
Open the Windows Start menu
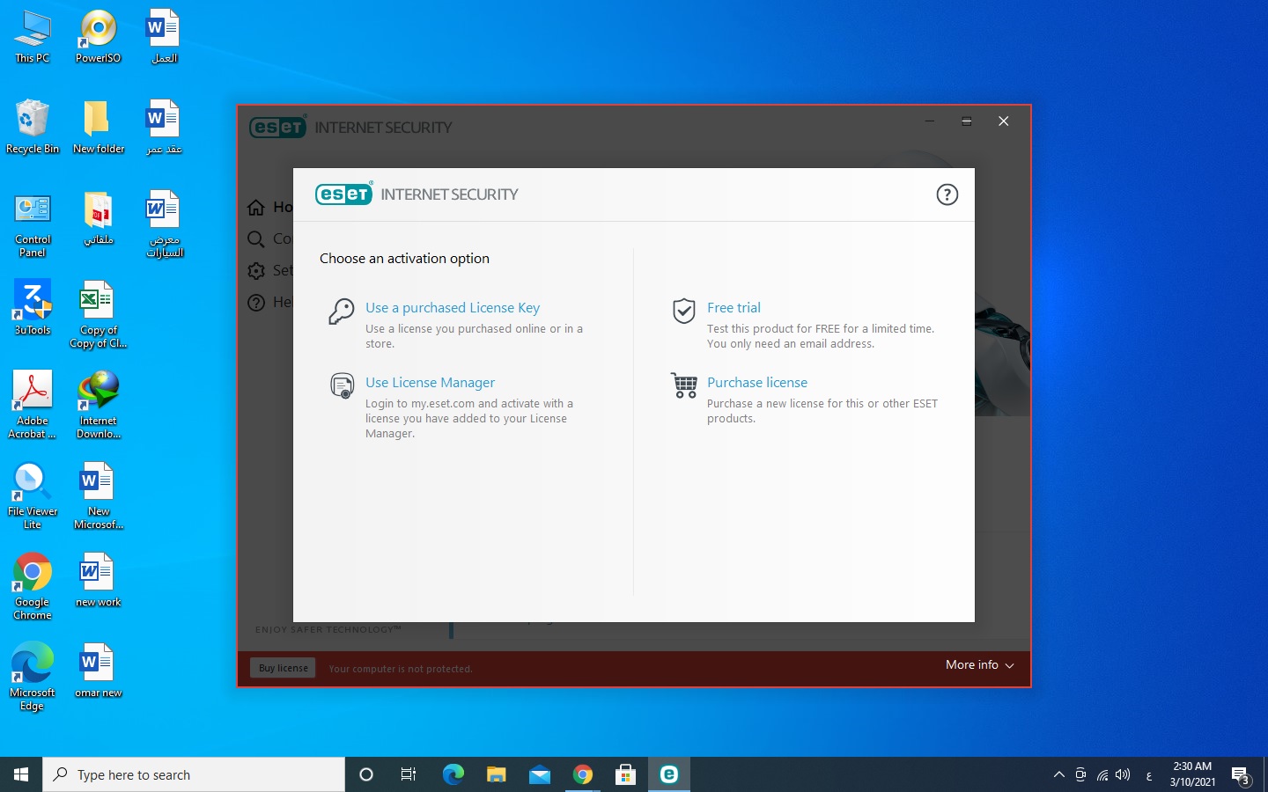pyautogui.click(x=21, y=774)
